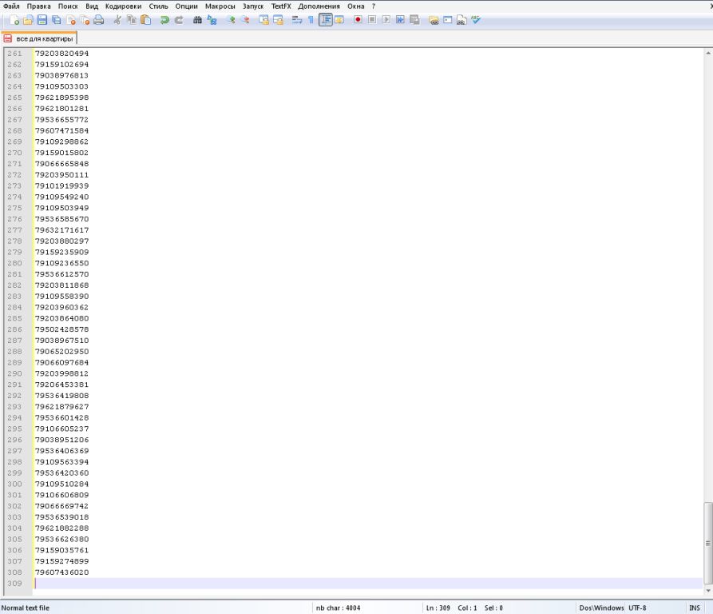Click the vertical scrollbar up arrow
This screenshot has width=713, height=614.
click(x=708, y=54)
